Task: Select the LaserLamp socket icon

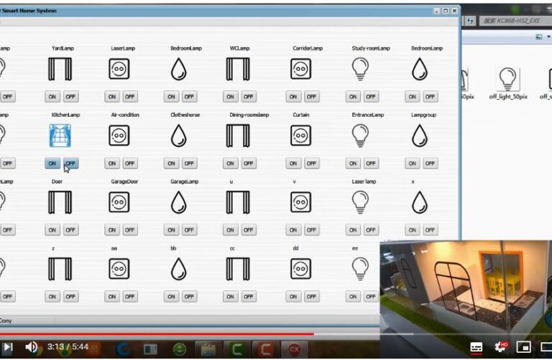Action: click(x=119, y=69)
